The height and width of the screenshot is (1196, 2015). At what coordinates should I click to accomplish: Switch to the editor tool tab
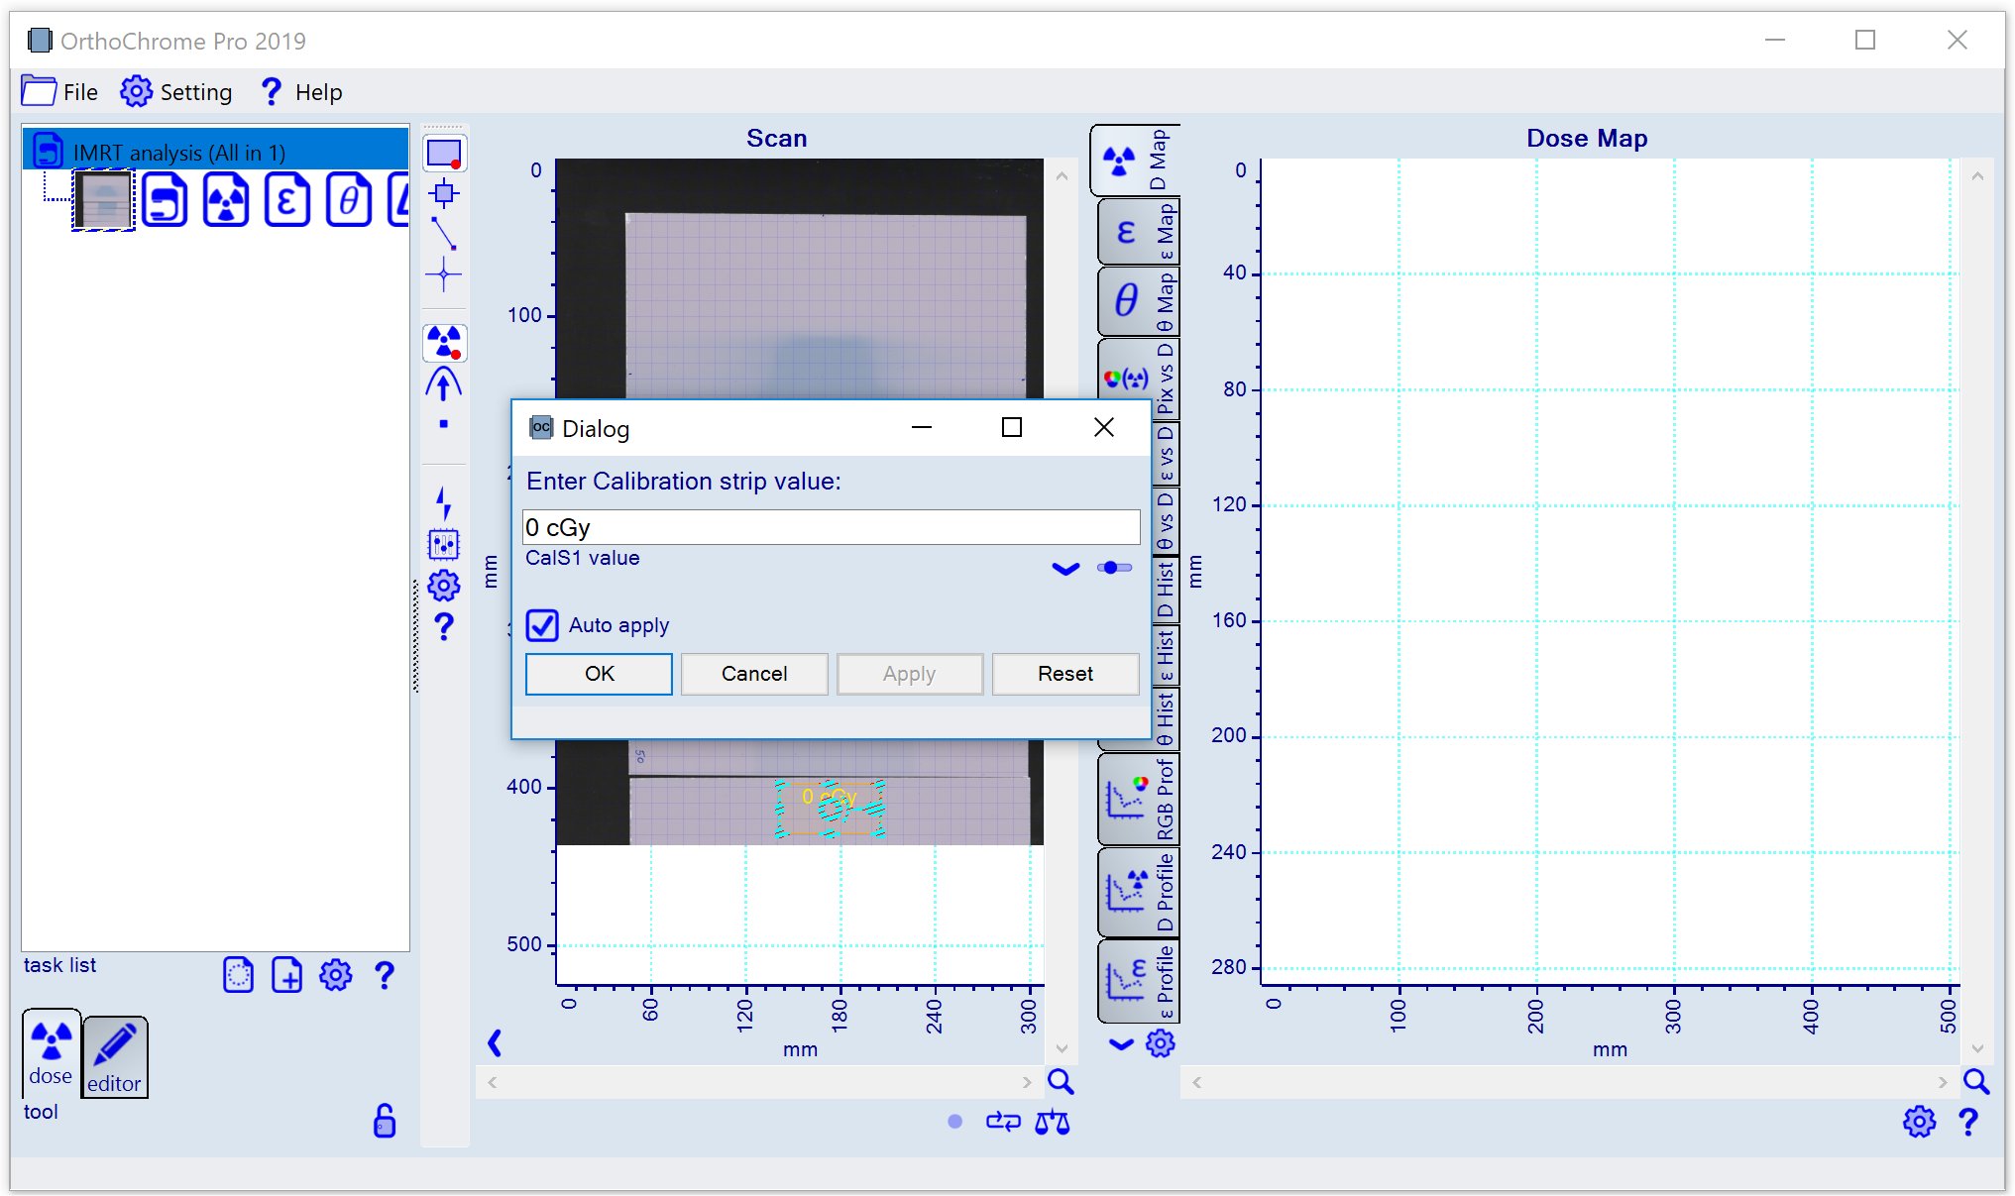coord(115,1057)
